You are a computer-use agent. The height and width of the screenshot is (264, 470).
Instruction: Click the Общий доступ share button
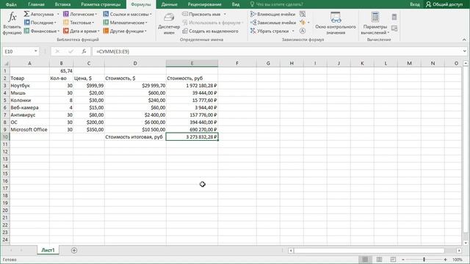444,4
